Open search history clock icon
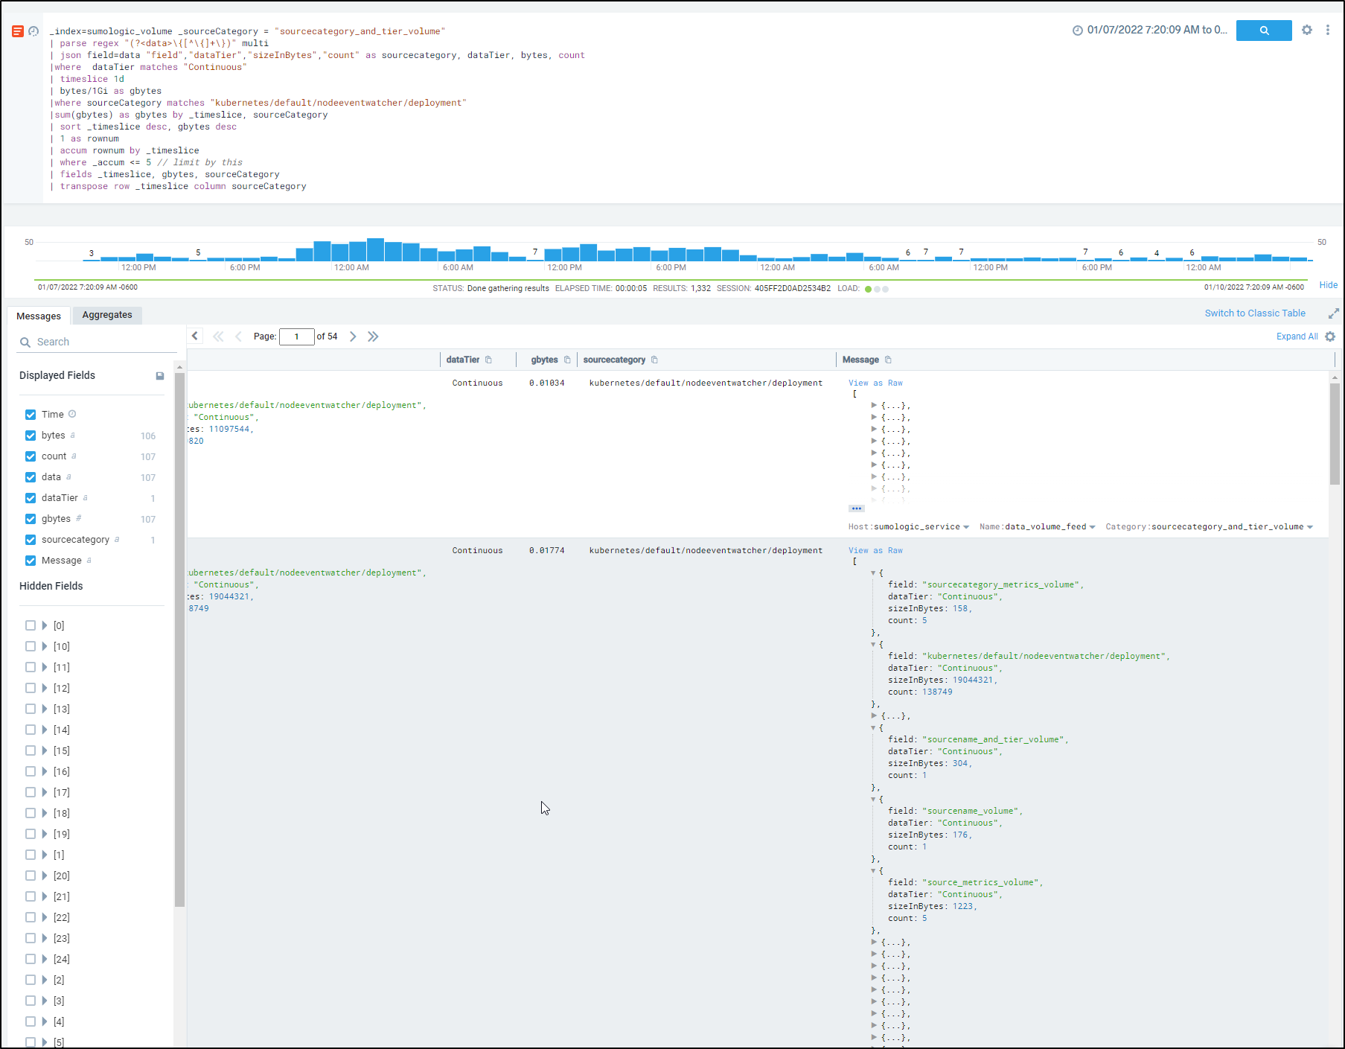The height and width of the screenshot is (1049, 1345). coord(33,31)
